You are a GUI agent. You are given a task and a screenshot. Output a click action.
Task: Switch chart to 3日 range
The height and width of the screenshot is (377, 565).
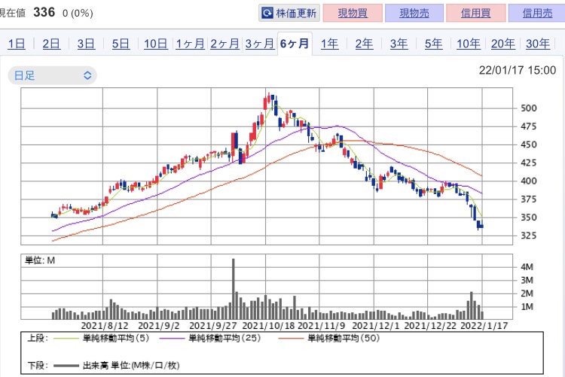[86, 44]
